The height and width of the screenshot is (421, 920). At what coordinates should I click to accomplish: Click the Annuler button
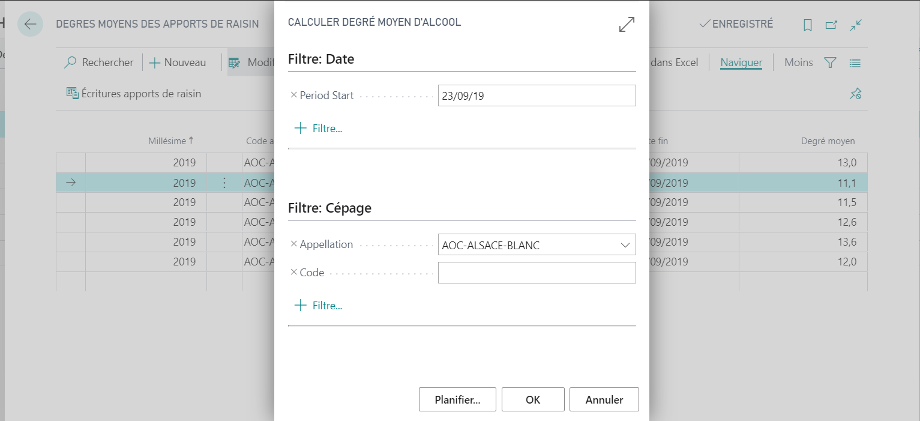pos(604,399)
